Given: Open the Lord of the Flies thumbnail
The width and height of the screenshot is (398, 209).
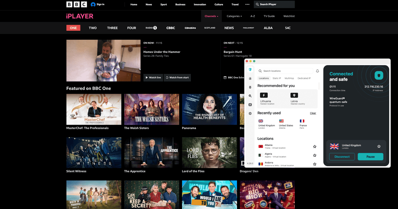Looking at the screenshot, I should tap(209, 153).
